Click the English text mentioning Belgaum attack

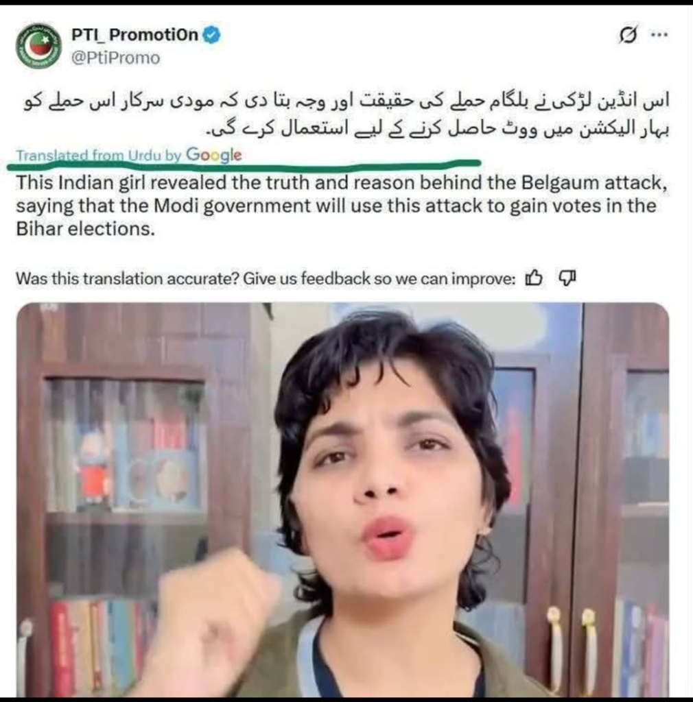click(x=342, y=182)
